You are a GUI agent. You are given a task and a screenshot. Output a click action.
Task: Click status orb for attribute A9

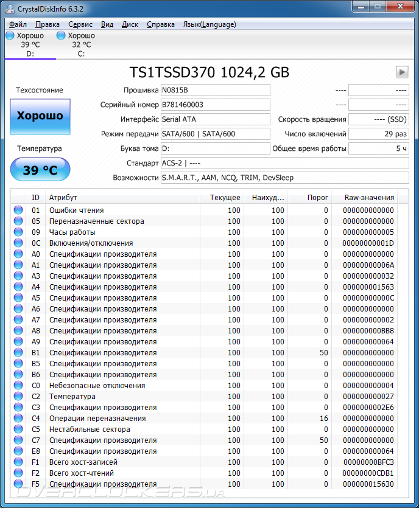pos(18,341)
